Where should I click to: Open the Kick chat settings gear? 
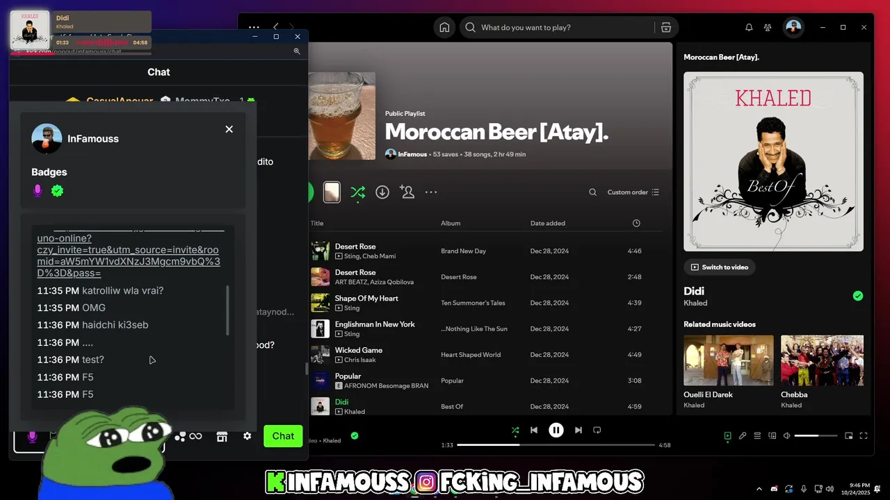click(247, 436)
